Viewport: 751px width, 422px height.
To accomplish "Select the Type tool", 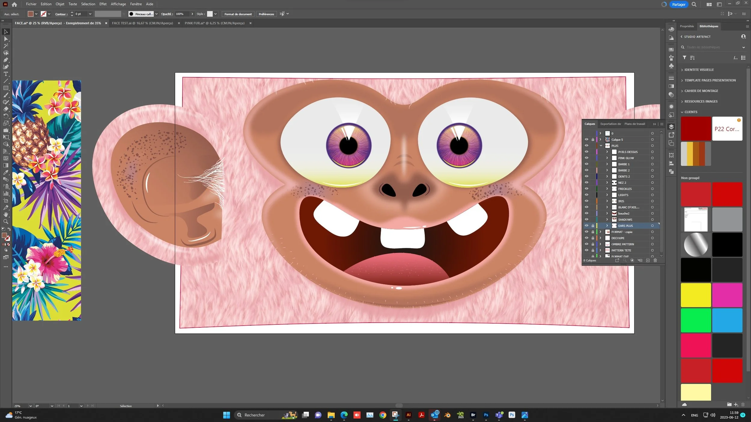I will click(6, 74).
